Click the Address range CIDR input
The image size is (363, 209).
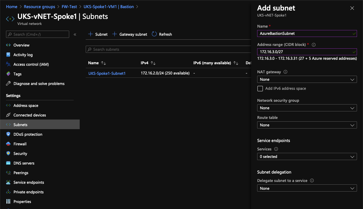tap(307, 52)
